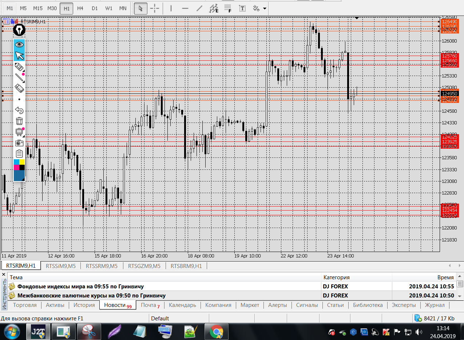Click the one-click trading icon beside chart title

(x=14, y=21)
